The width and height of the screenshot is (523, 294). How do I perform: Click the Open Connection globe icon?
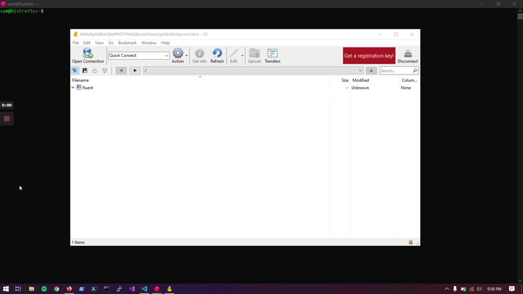click(88, 53)
